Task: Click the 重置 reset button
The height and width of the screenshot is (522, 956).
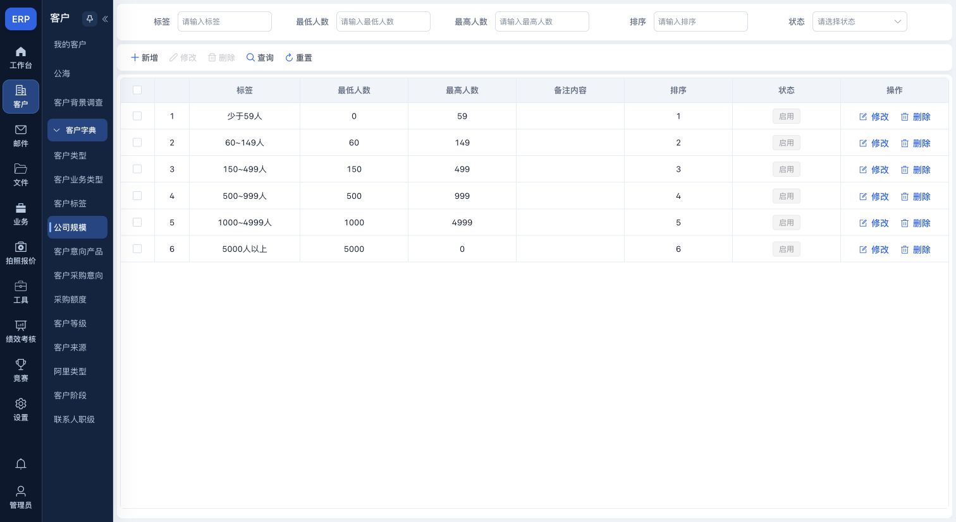Action: [298, 57]
